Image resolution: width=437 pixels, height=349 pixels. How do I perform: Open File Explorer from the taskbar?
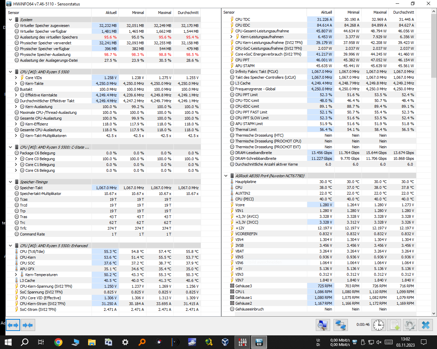pyautogui.click(x=91, y=342)
